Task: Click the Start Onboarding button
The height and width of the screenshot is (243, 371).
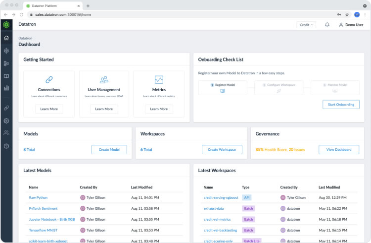Action: pos(341,105)
